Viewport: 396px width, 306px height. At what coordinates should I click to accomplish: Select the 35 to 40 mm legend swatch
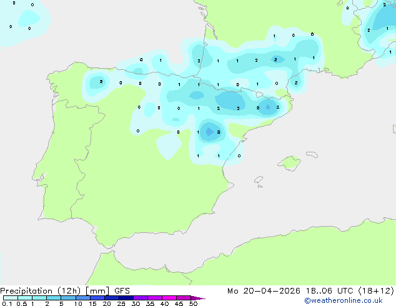click(155, 298)
